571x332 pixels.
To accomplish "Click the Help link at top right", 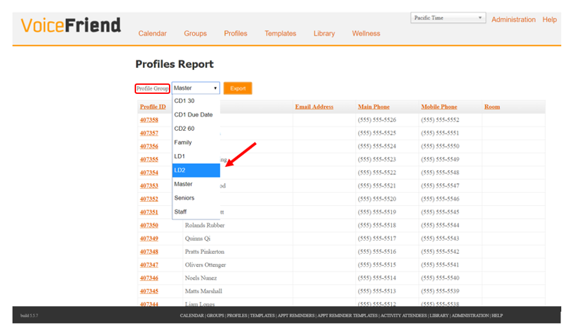I will 550,19.
